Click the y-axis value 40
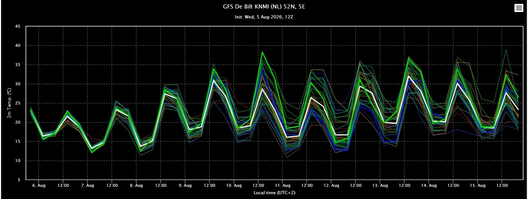 [x=18, y=45]
